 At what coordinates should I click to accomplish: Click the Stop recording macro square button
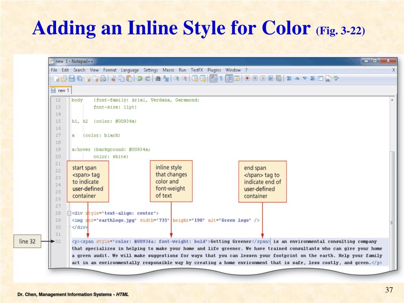pos(255,78)
